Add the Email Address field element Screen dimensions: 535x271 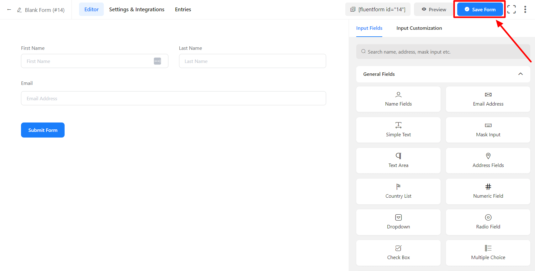488,99
